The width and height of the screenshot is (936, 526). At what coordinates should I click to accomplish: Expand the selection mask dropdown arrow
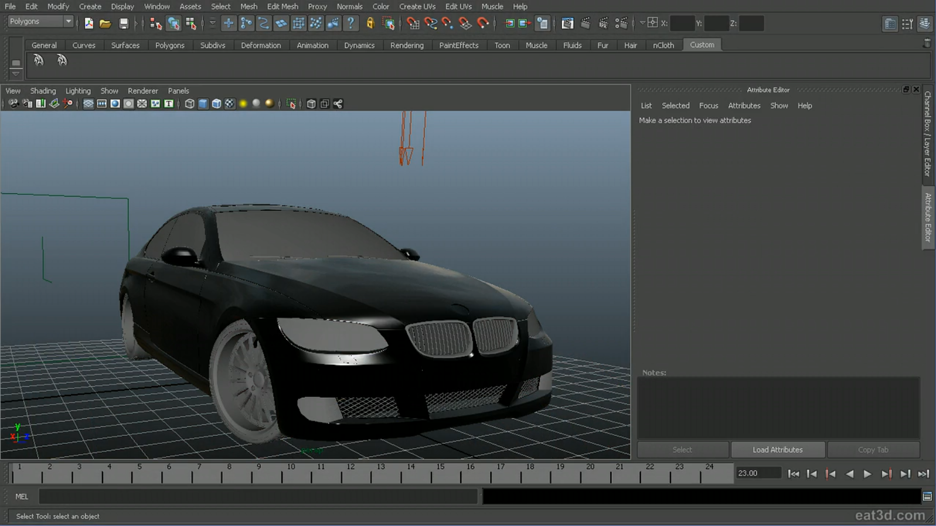[212, 23]
